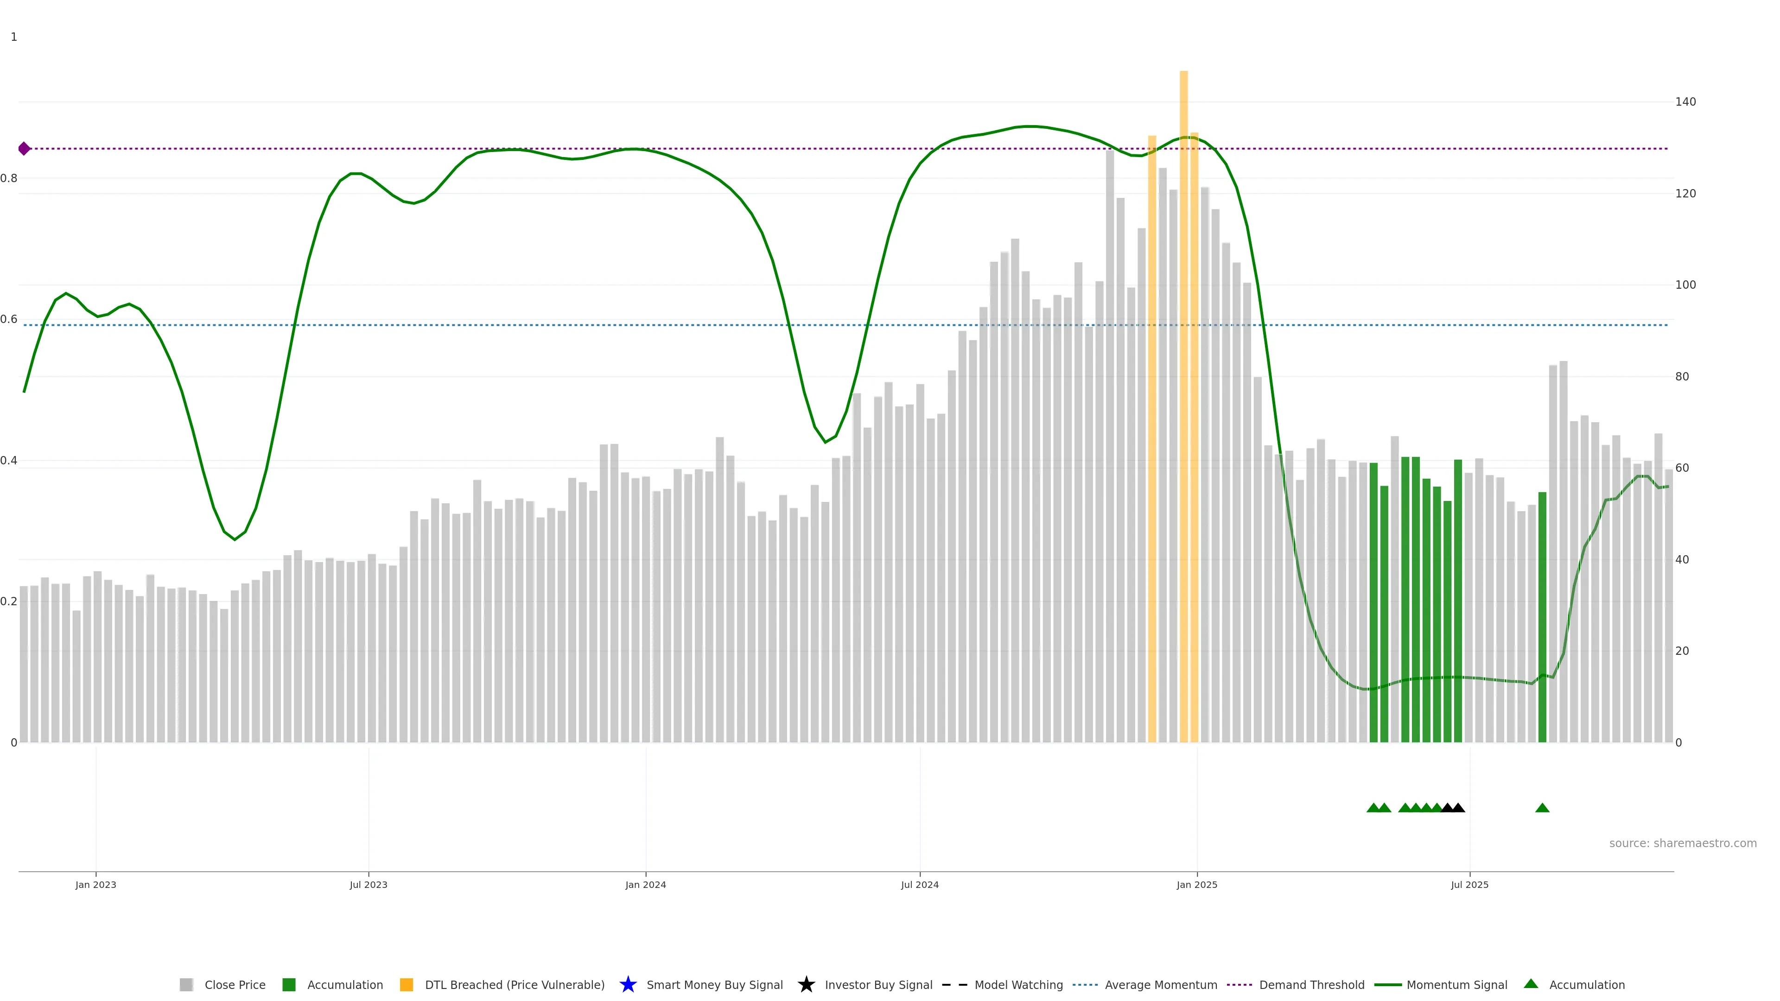Toggle the Momentum Signal legend label
Screen dimensions: 1780x1001
1456,984
